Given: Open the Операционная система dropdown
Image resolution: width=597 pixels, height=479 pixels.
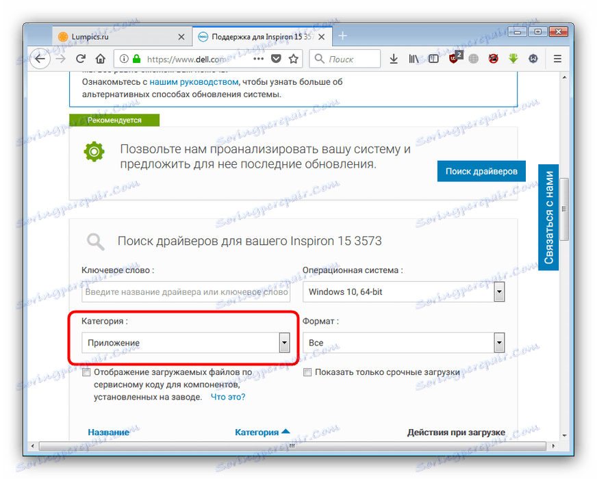Looking at the screenshot, I should (403, 292).
